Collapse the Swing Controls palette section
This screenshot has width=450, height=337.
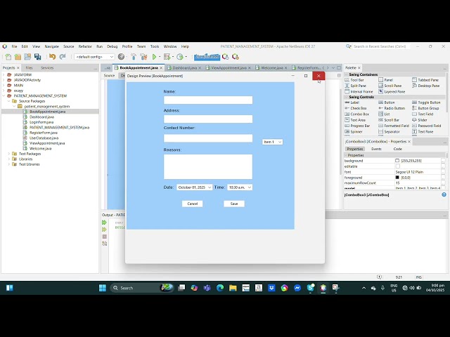(x=346, y=97)
